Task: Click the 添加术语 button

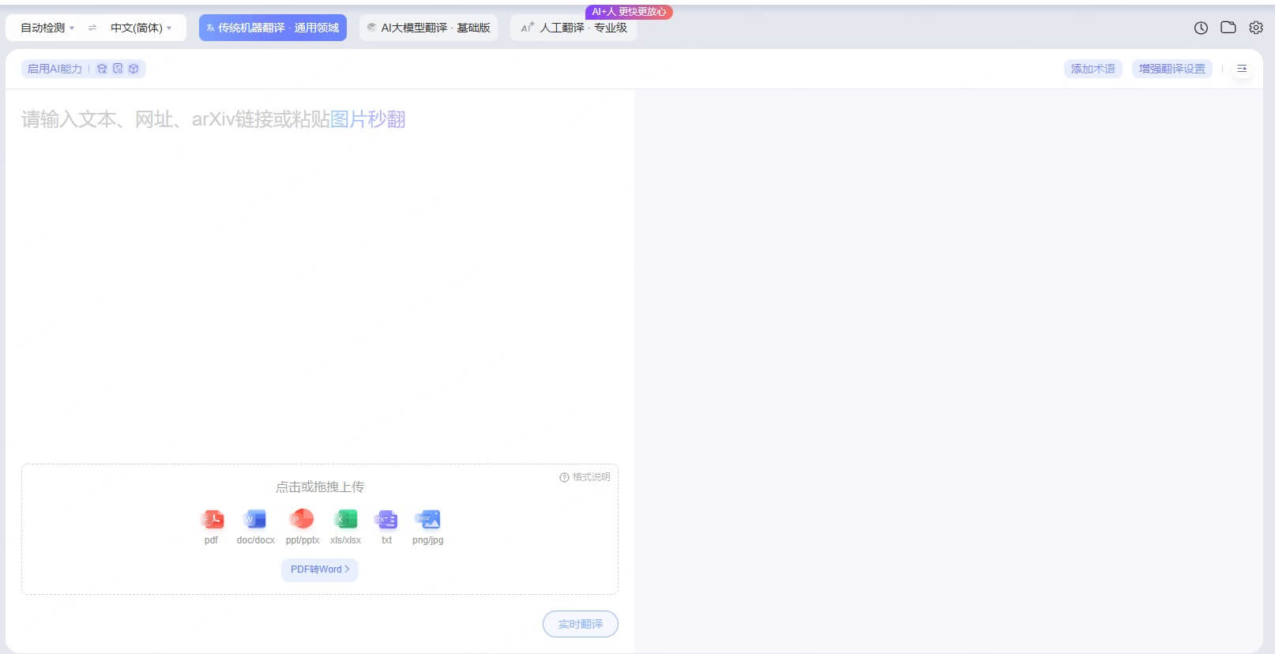Action: [x=1093, y=69]
